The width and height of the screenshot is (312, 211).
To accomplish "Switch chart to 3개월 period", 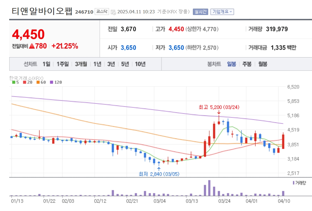I will click(81, 64).
